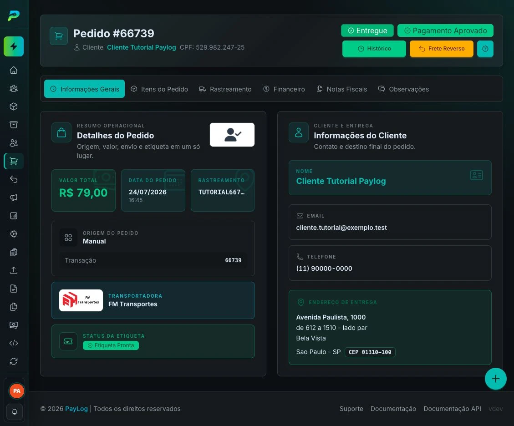The width and height of the screenshot is (514, 426).
Task: Open the Financeiro tab
Action: click(x=284, y=89)
